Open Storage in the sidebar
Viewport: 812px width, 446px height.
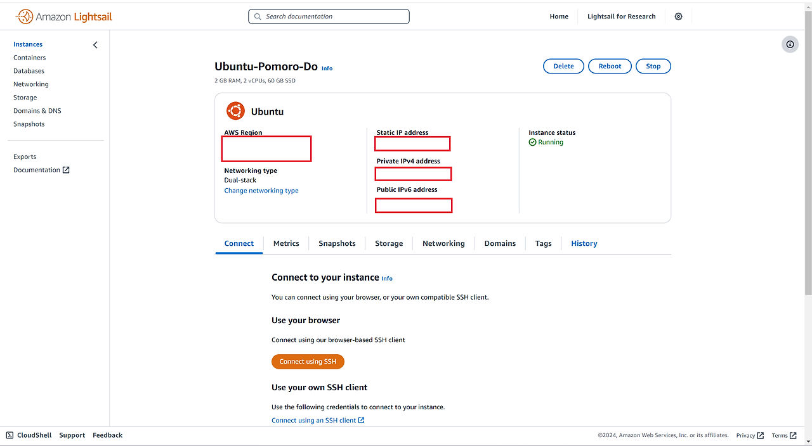click(x=25, y=98)
